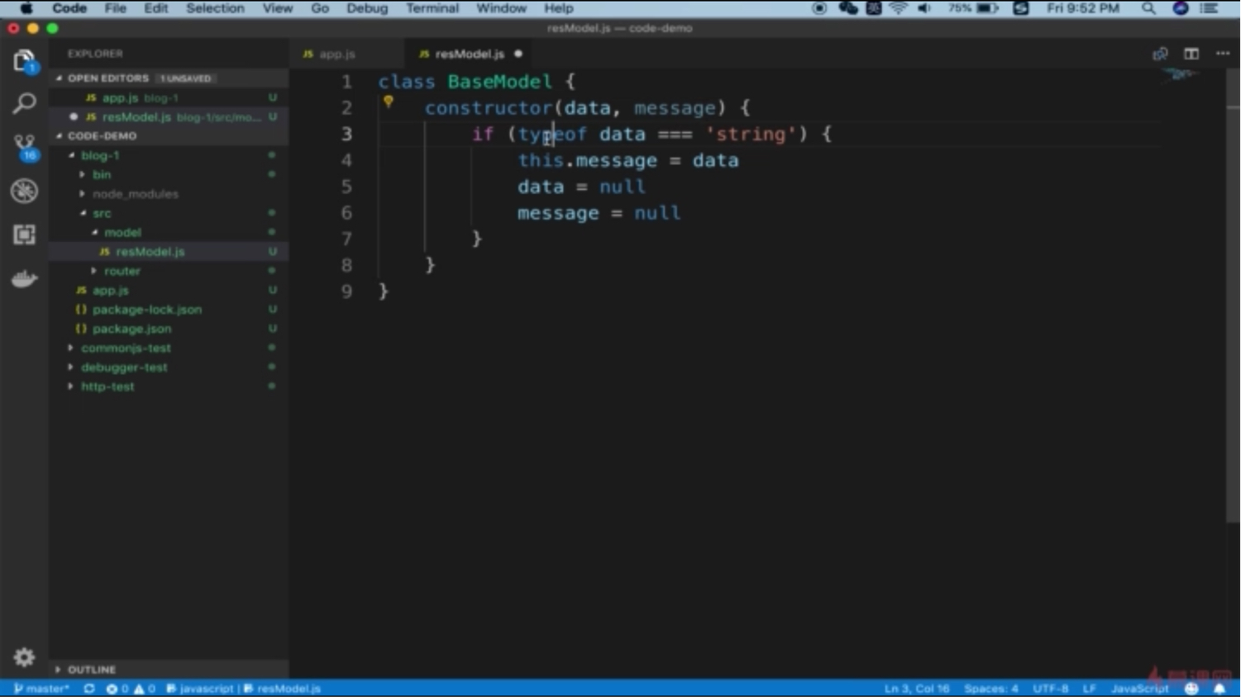Expand the Outline panel
1241x697 pixels.
coord(58,670)
